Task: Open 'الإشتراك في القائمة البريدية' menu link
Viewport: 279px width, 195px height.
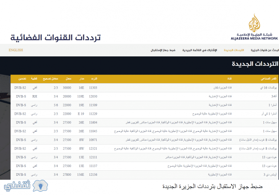Action: [200, 50]
